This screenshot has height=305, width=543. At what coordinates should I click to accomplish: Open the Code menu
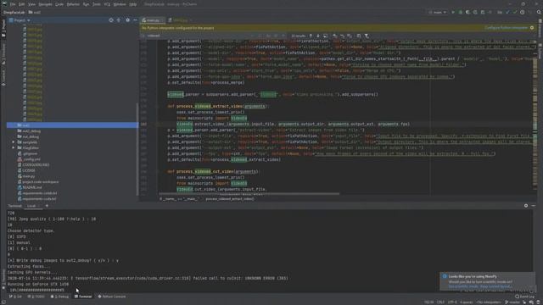[x=59, y=4]
